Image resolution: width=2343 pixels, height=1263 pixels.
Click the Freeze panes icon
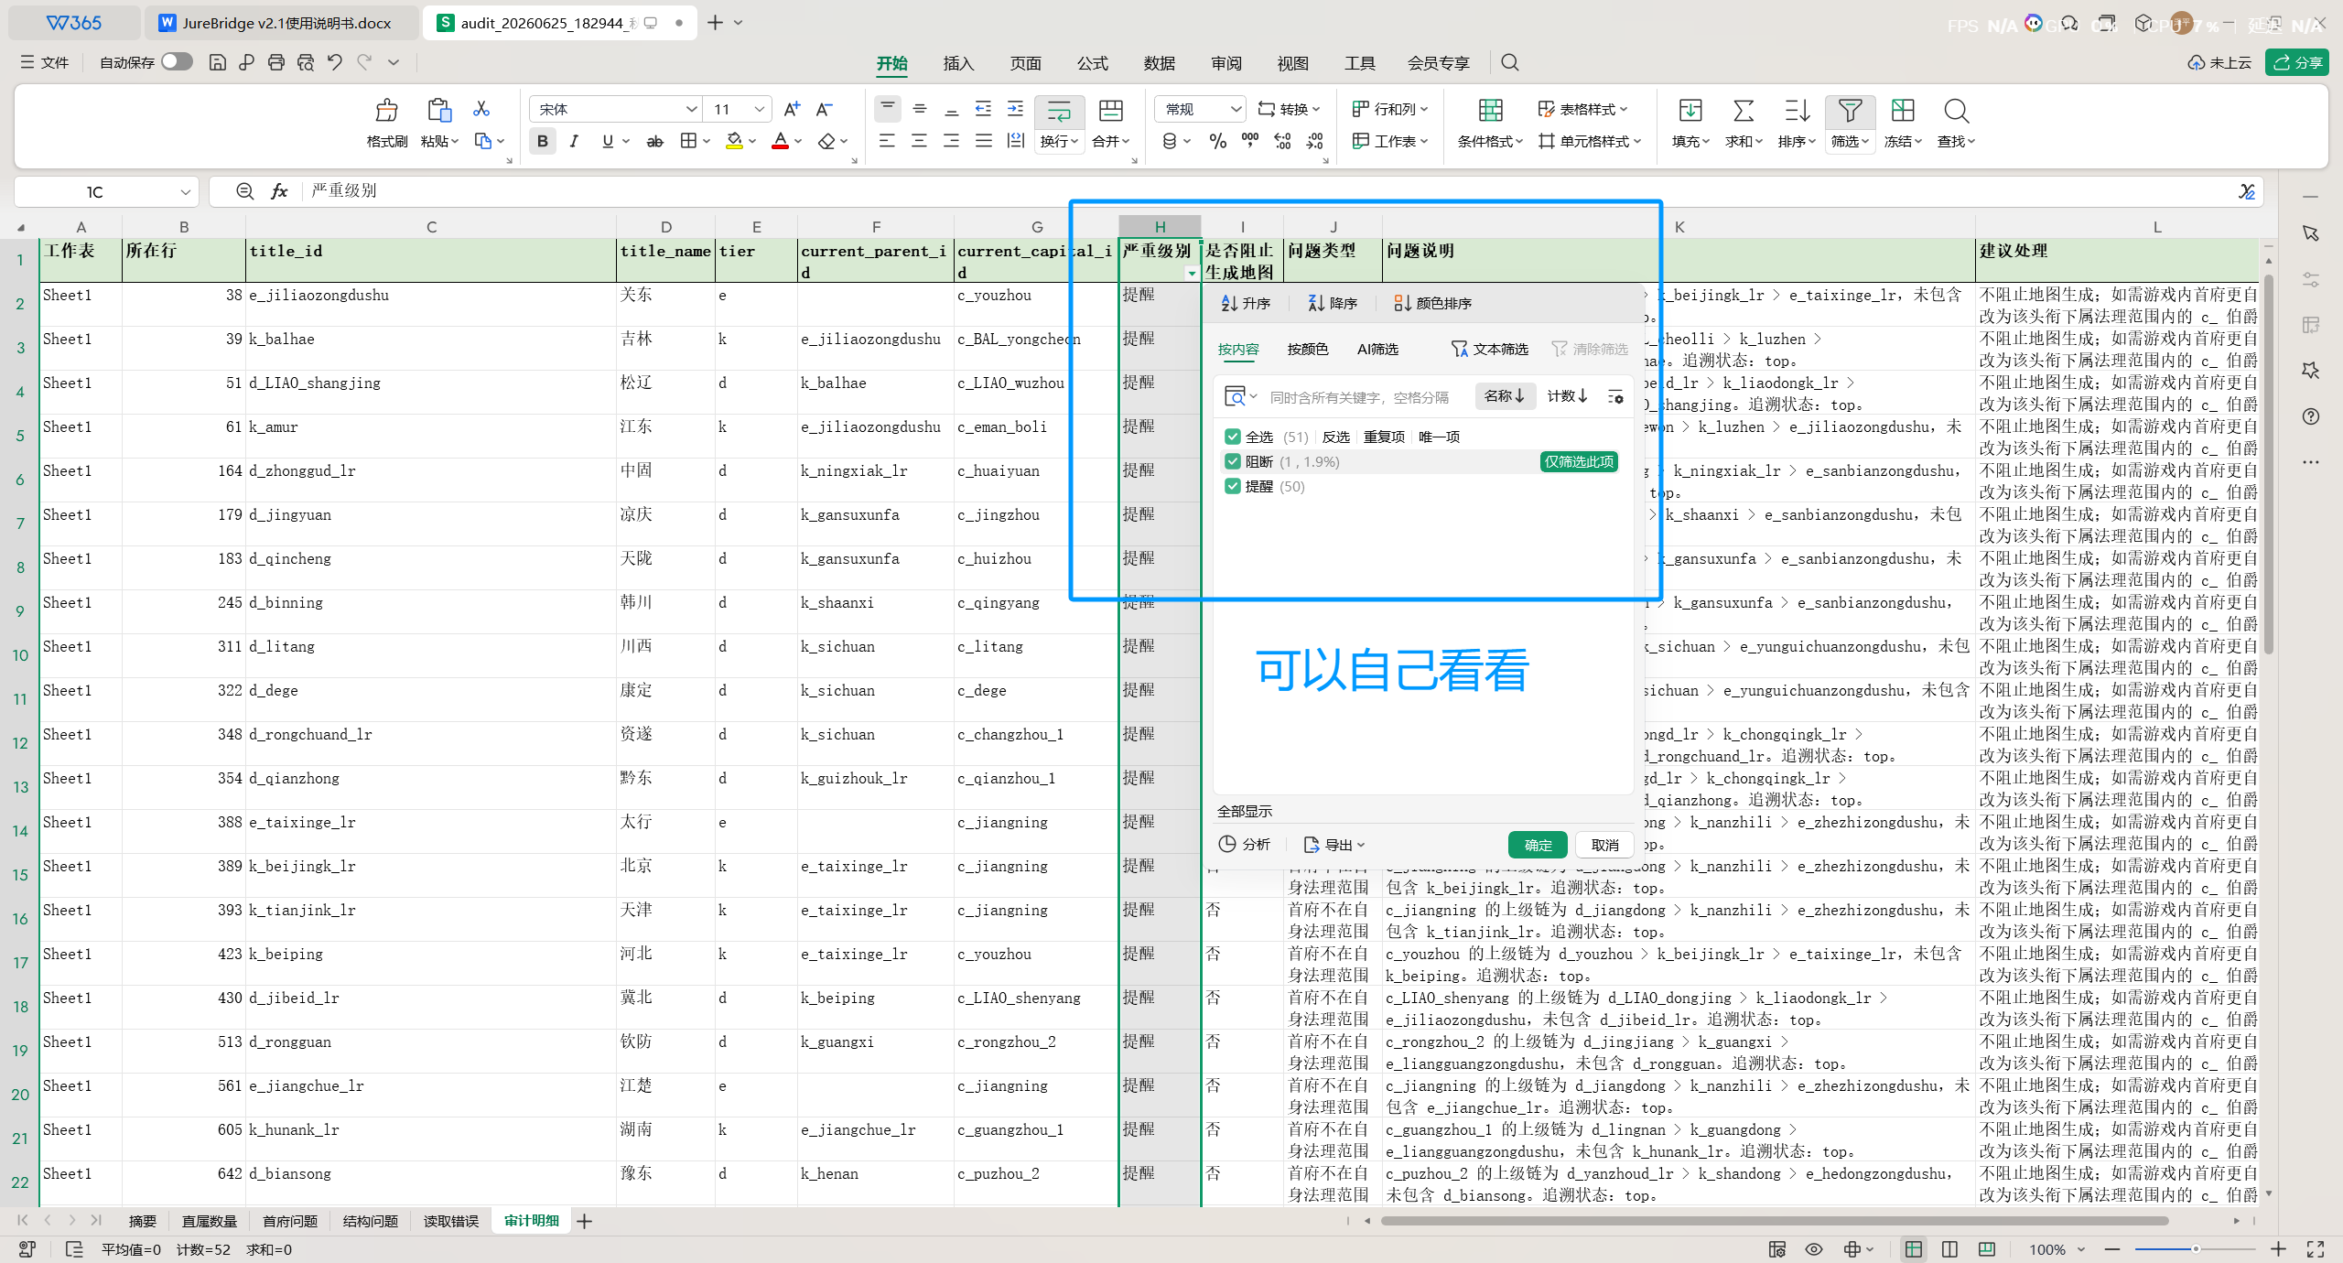pos(1903,111)
